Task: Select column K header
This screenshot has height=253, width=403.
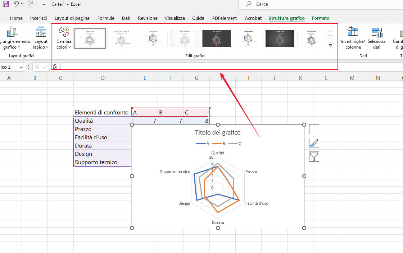Action: [300, 78]
